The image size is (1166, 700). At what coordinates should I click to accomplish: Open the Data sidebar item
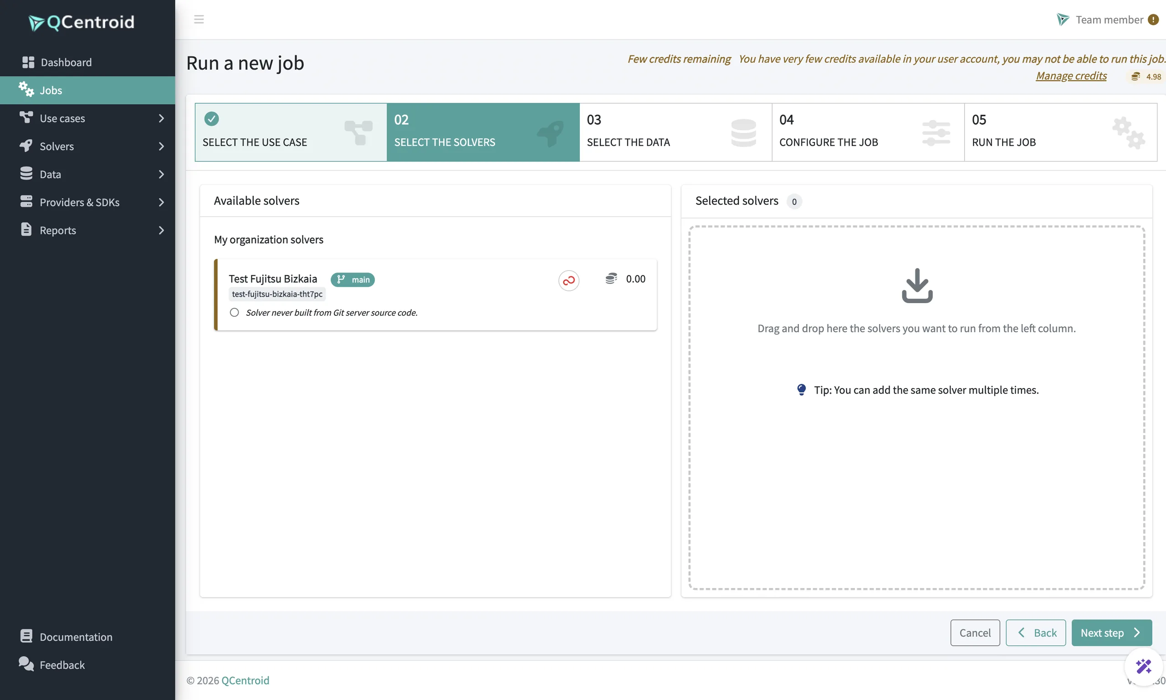pos(87,174)
